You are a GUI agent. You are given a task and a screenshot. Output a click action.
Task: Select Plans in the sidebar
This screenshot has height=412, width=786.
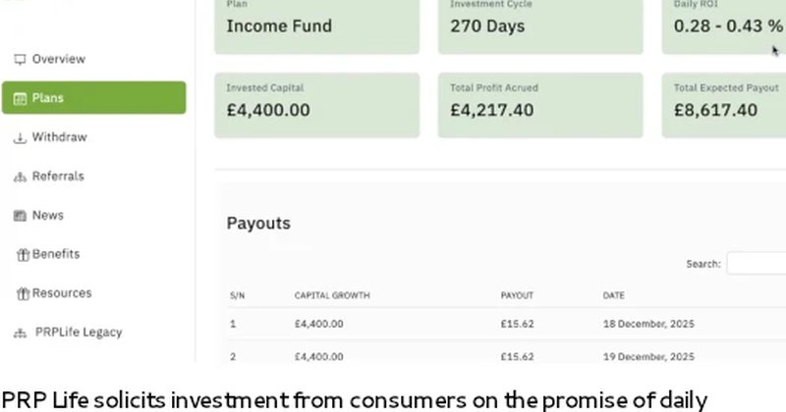[x=48, y=98]
